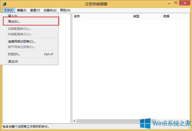Open the 编辑(E) menu
The image size is (192, 131).
point(22,10)
